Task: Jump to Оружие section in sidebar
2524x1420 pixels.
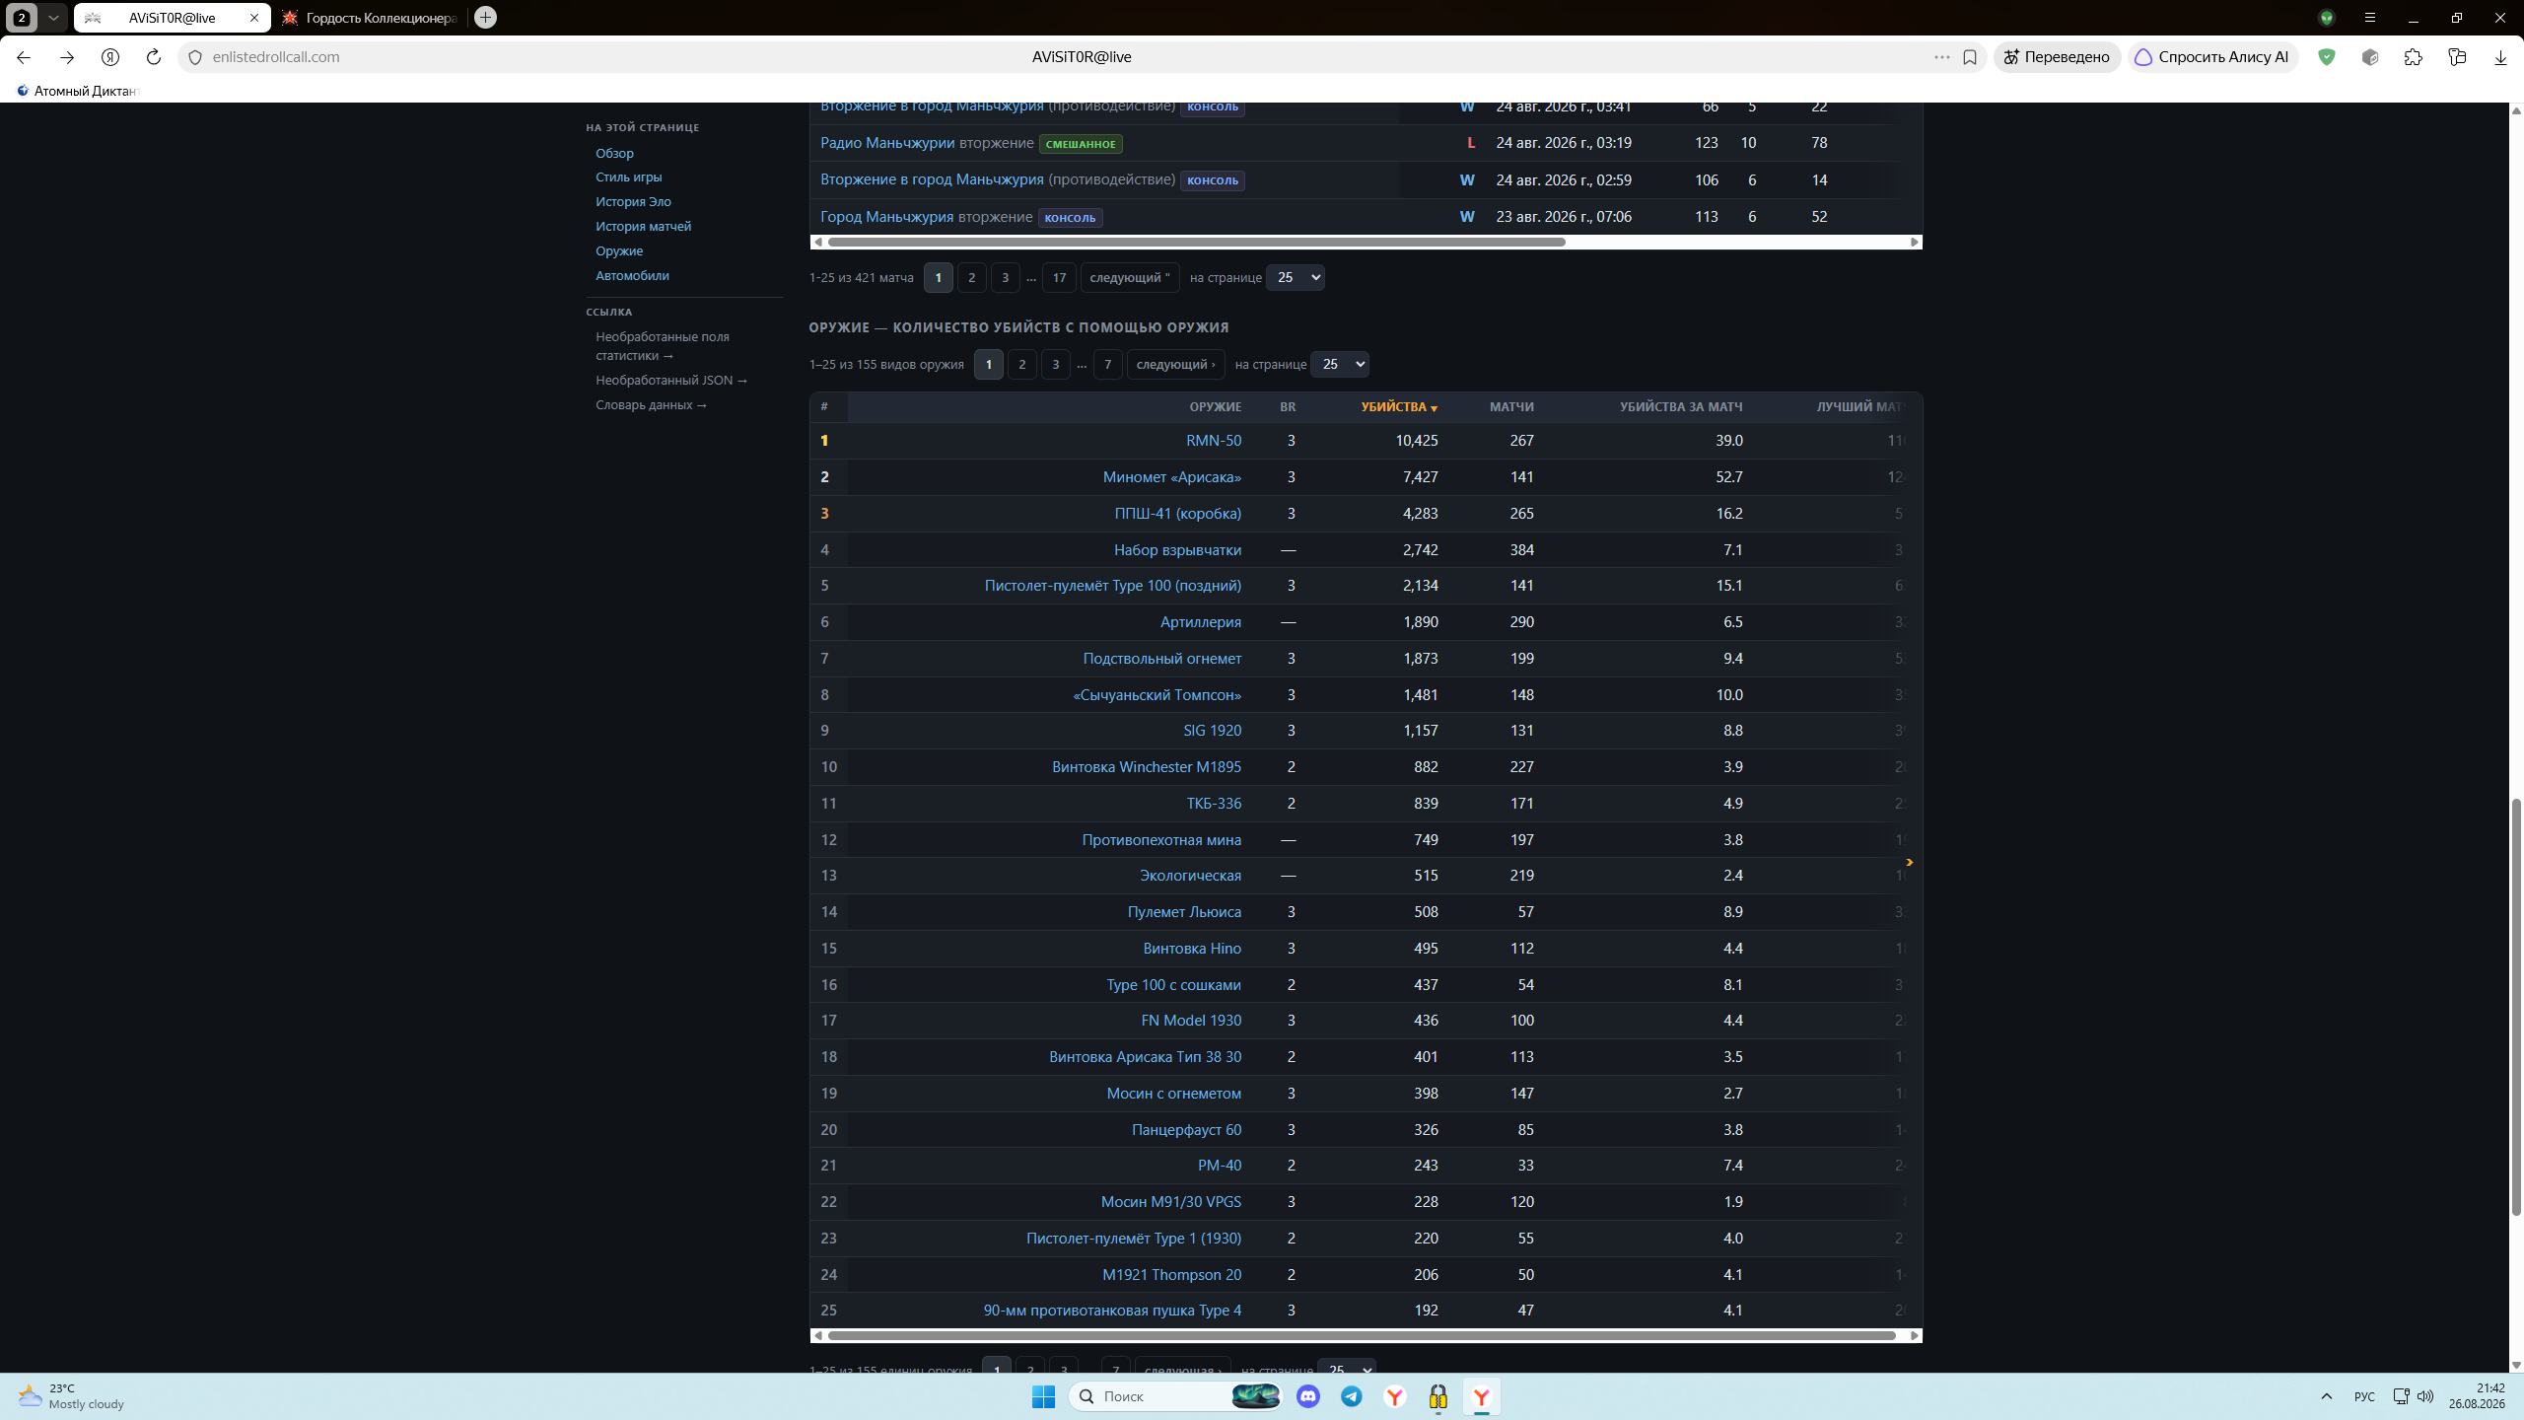Action: 619,250
